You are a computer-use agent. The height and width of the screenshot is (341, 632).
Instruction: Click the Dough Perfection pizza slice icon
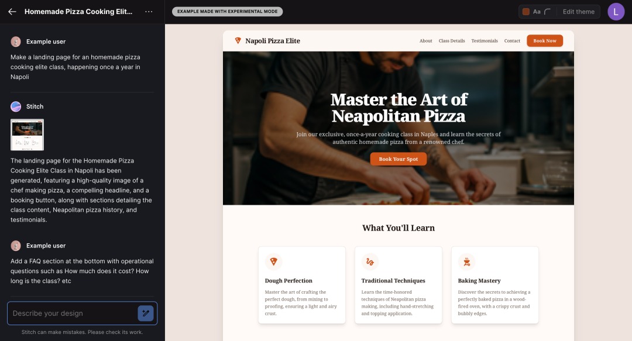[273, 261]
